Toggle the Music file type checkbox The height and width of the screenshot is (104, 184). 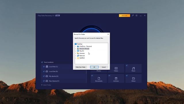127,66
